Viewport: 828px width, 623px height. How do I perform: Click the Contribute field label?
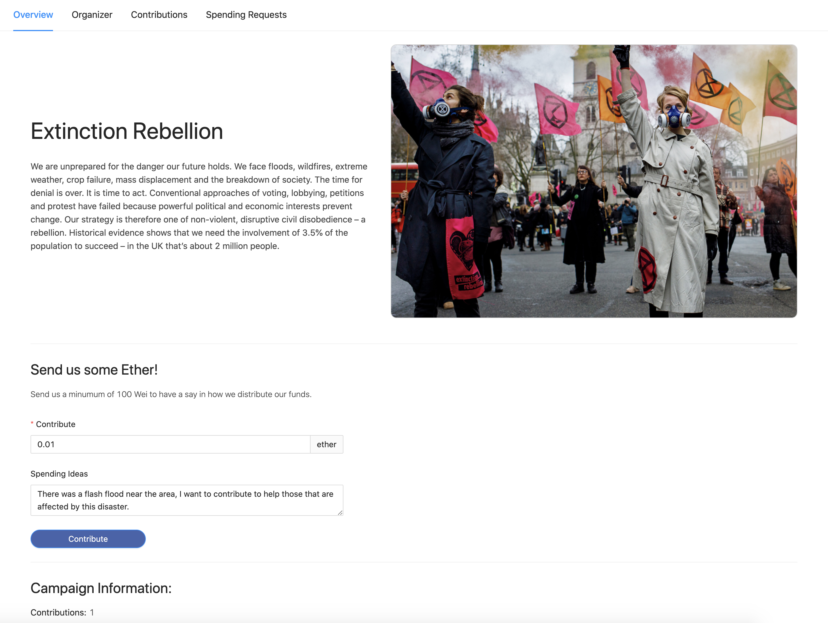pos(55,424)
